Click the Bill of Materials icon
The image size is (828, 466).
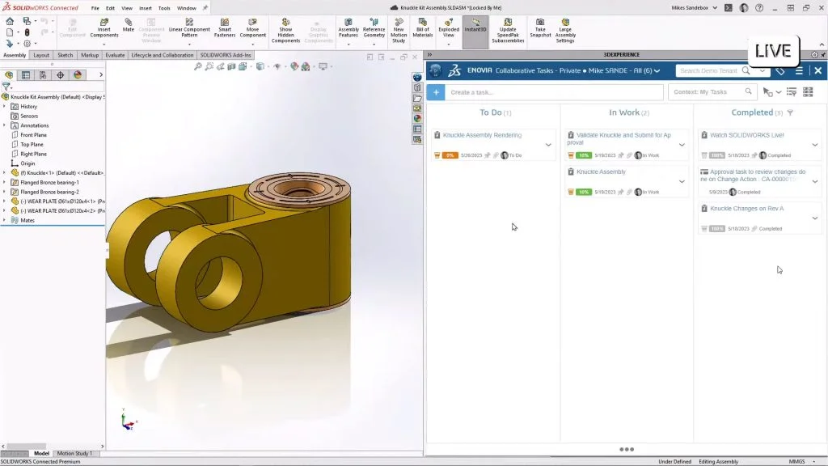422,28
